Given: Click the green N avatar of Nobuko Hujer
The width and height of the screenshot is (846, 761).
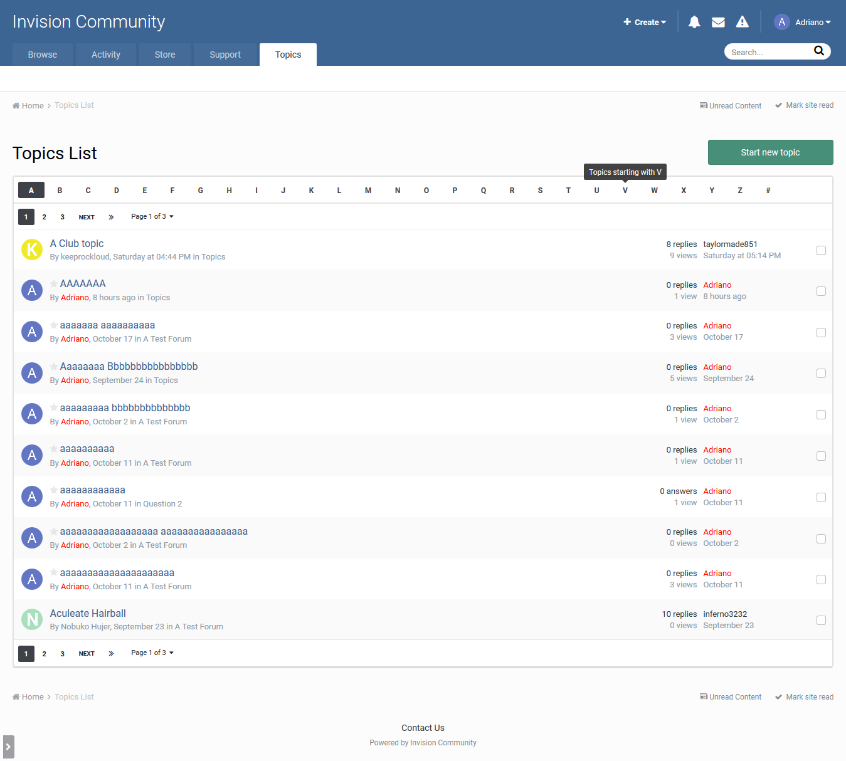Looking at the screenshot, I should pos(32,619).
